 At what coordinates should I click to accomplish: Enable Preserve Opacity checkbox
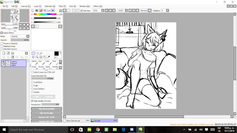coord(2,43)
